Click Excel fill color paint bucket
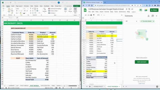 pos(20,13)
